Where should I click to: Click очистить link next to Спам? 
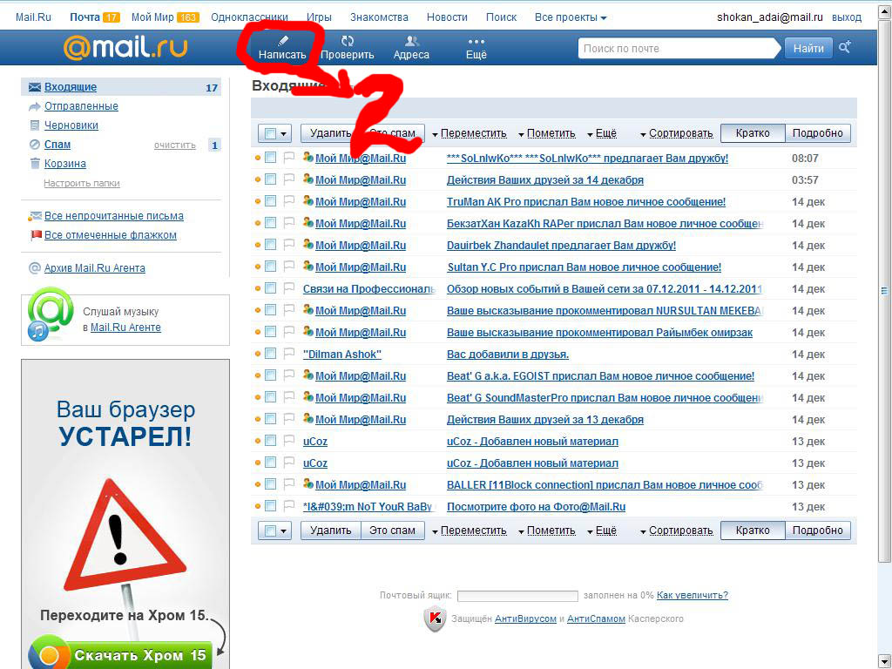[174, 145]
